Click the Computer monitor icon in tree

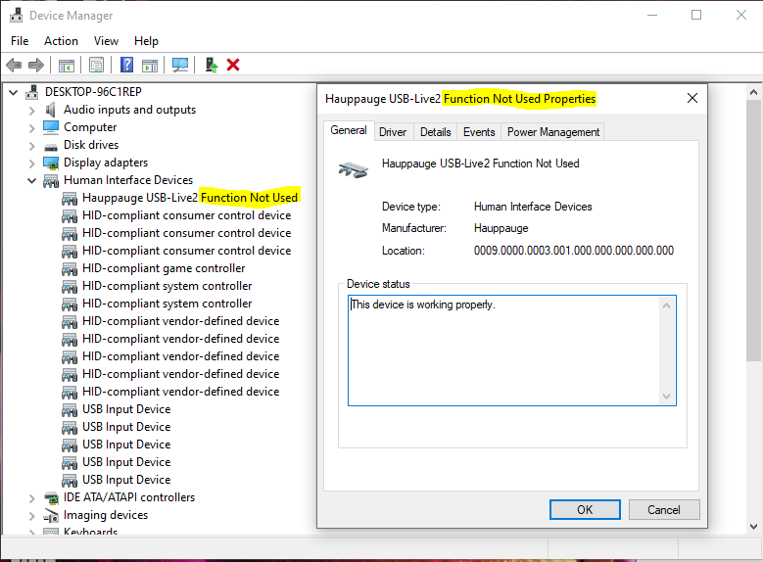(51, 127)
